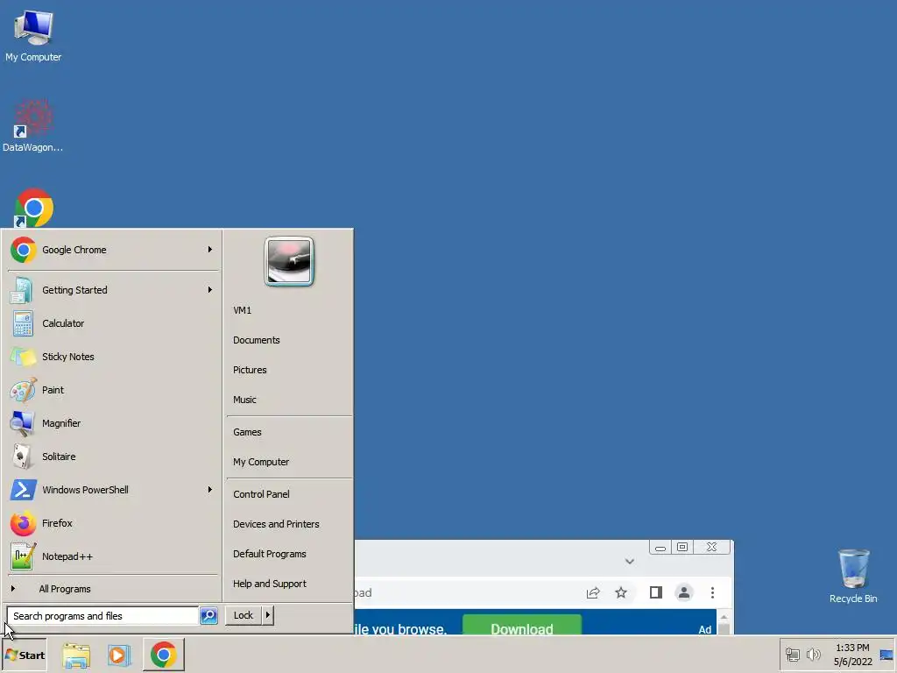
Task: Expand Google Chrome jump list arrow
Action: (210, 250)
